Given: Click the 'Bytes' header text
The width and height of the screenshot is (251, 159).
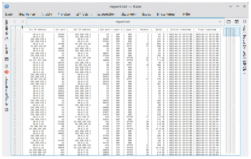Looking at the screenshot, I should pyautogui.click(x=159, y=30).
